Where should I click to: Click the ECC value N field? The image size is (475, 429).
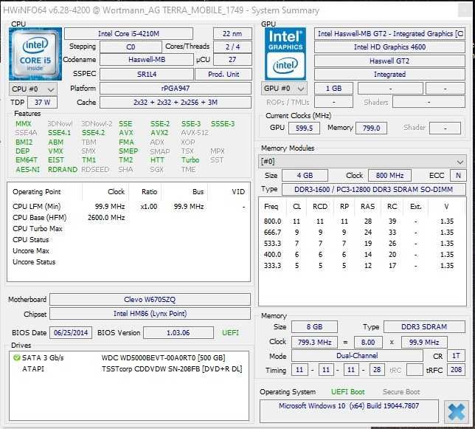[x=458, y=176]
